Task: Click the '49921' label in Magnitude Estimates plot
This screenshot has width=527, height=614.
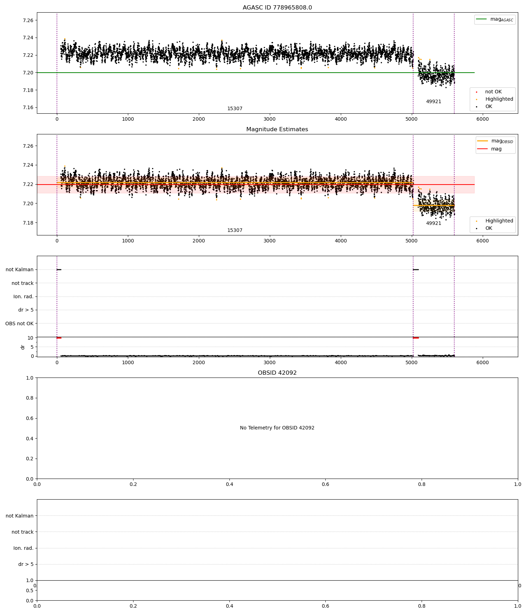Action: pyautogui.click(x=434, y=223)
